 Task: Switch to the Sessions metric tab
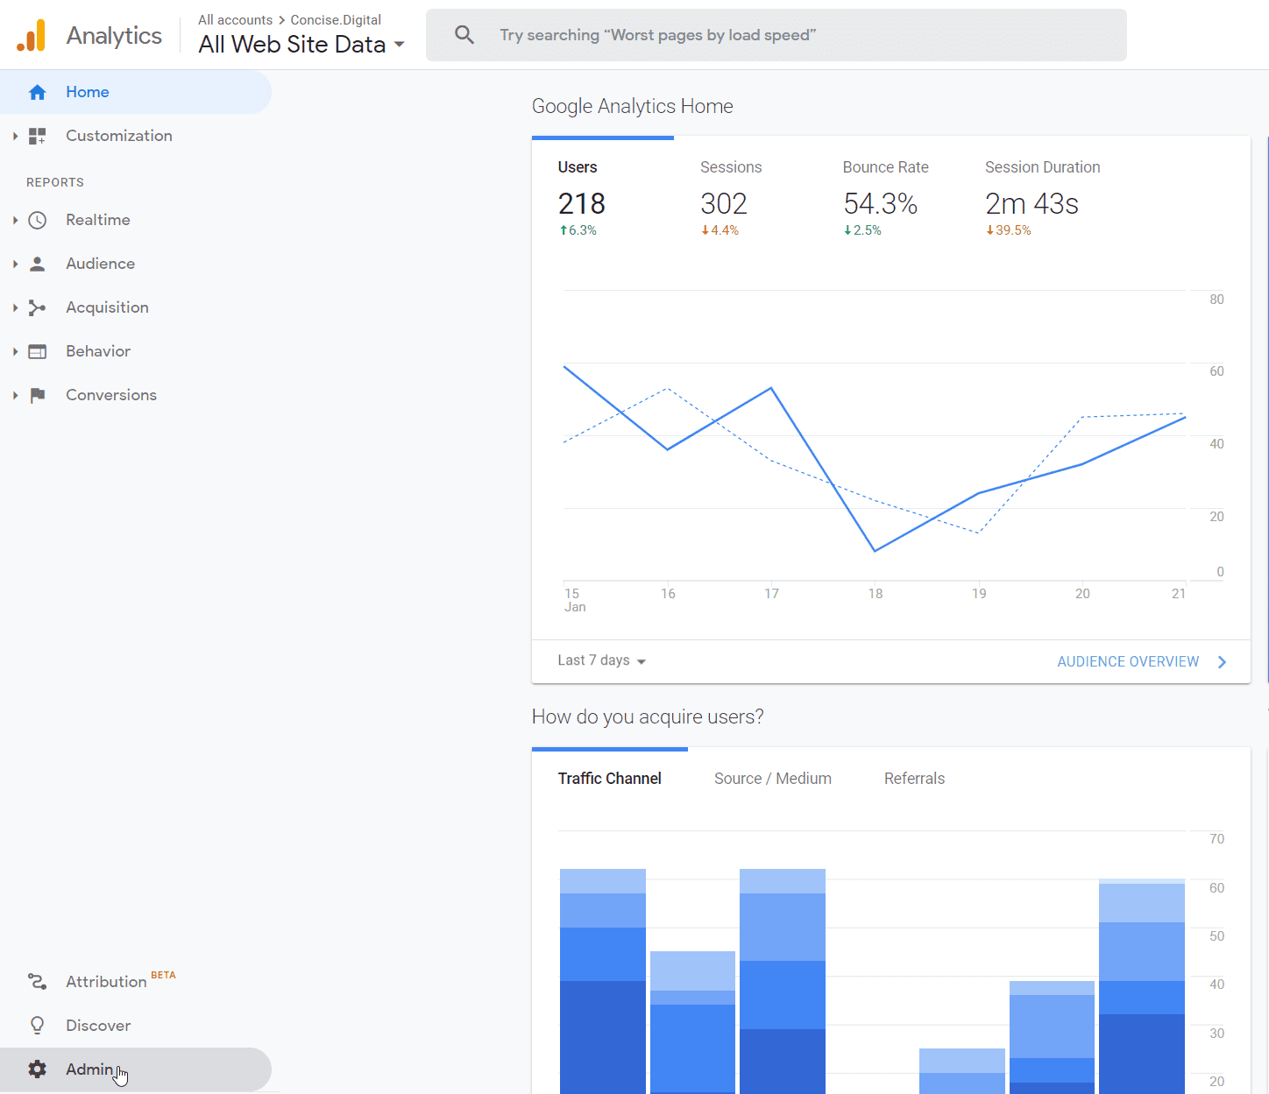pyautogui.click(x=730, y=167)
